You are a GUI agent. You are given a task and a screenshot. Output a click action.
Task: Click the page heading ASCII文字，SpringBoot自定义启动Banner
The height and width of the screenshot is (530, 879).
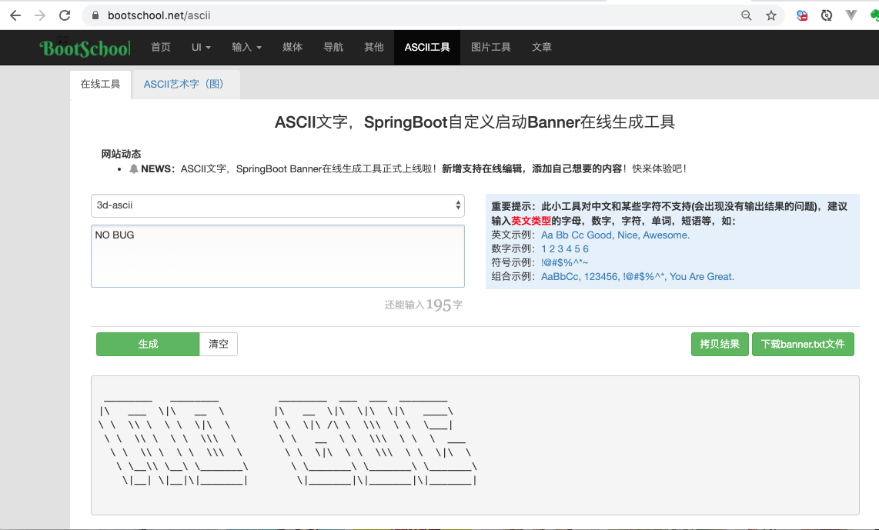coord(475,122)
